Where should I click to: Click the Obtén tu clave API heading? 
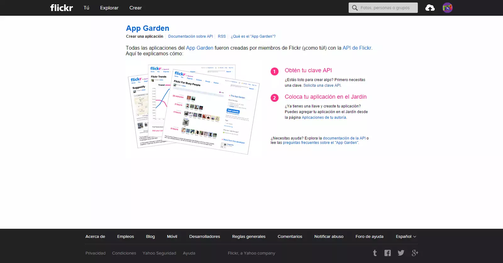(x=308, y=70)
